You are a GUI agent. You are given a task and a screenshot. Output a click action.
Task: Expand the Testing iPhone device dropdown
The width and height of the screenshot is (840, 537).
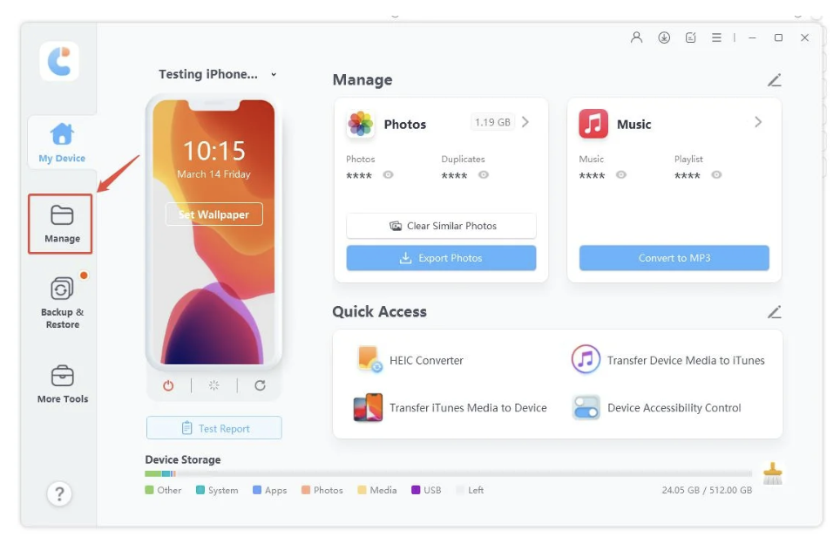pyautogui.click(x=274, y=74)
